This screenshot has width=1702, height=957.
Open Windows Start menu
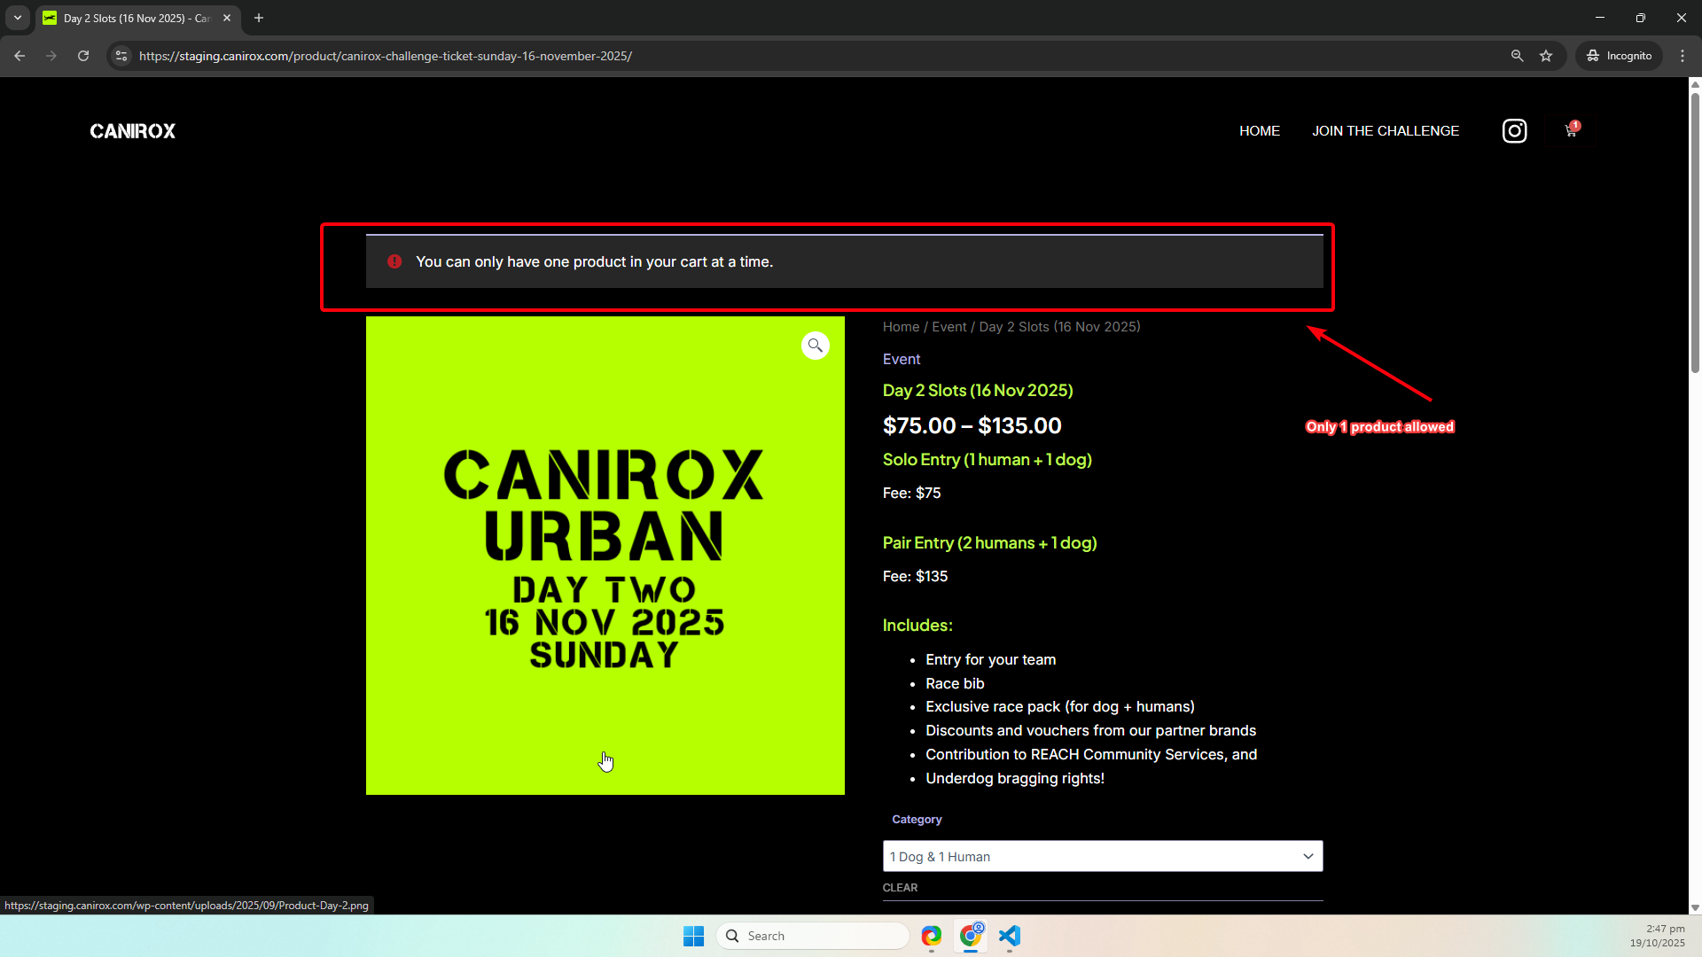[693, 936]
